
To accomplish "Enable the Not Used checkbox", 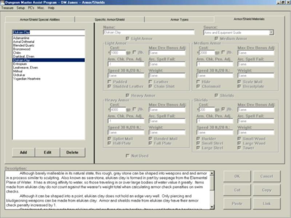I will coord(127,156).
